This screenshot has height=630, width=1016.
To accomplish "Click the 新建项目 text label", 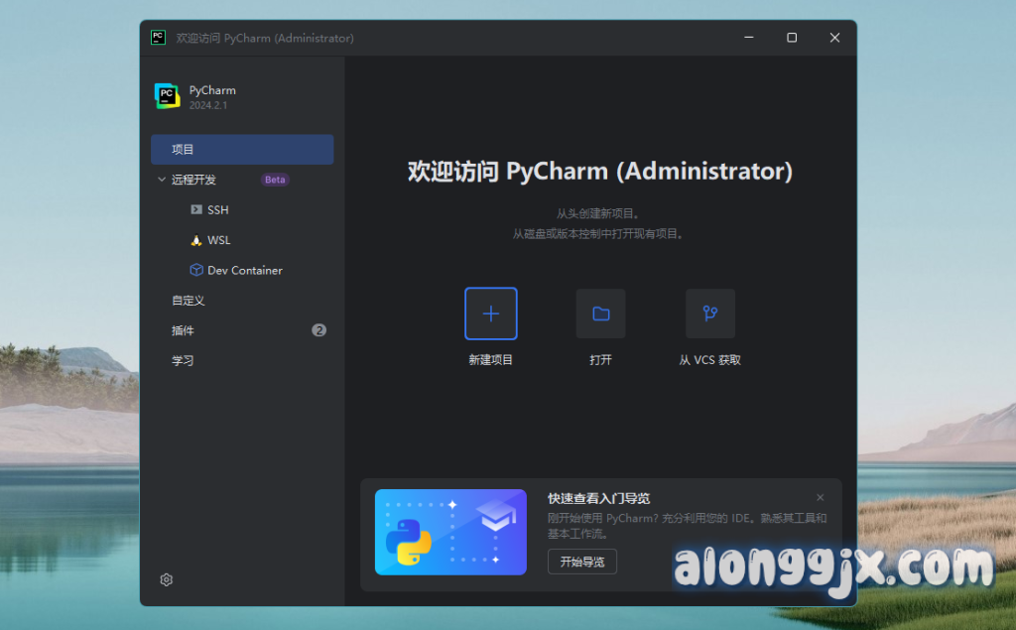I will (490, 360).
